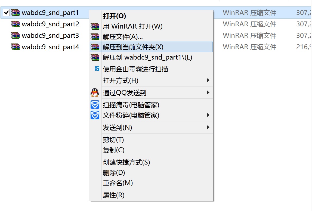The width and height of the screenshot is (312, 211).
Task: Uncheck the wabdc9_snd_part1 checkbox
Action: click(x=6, y=13)
